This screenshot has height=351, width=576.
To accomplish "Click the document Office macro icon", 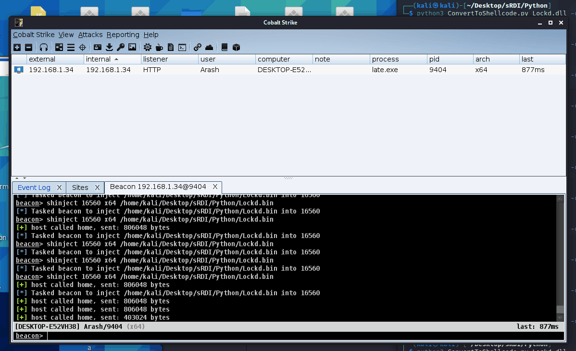I will pyautogui.click(x=171, y=48).
